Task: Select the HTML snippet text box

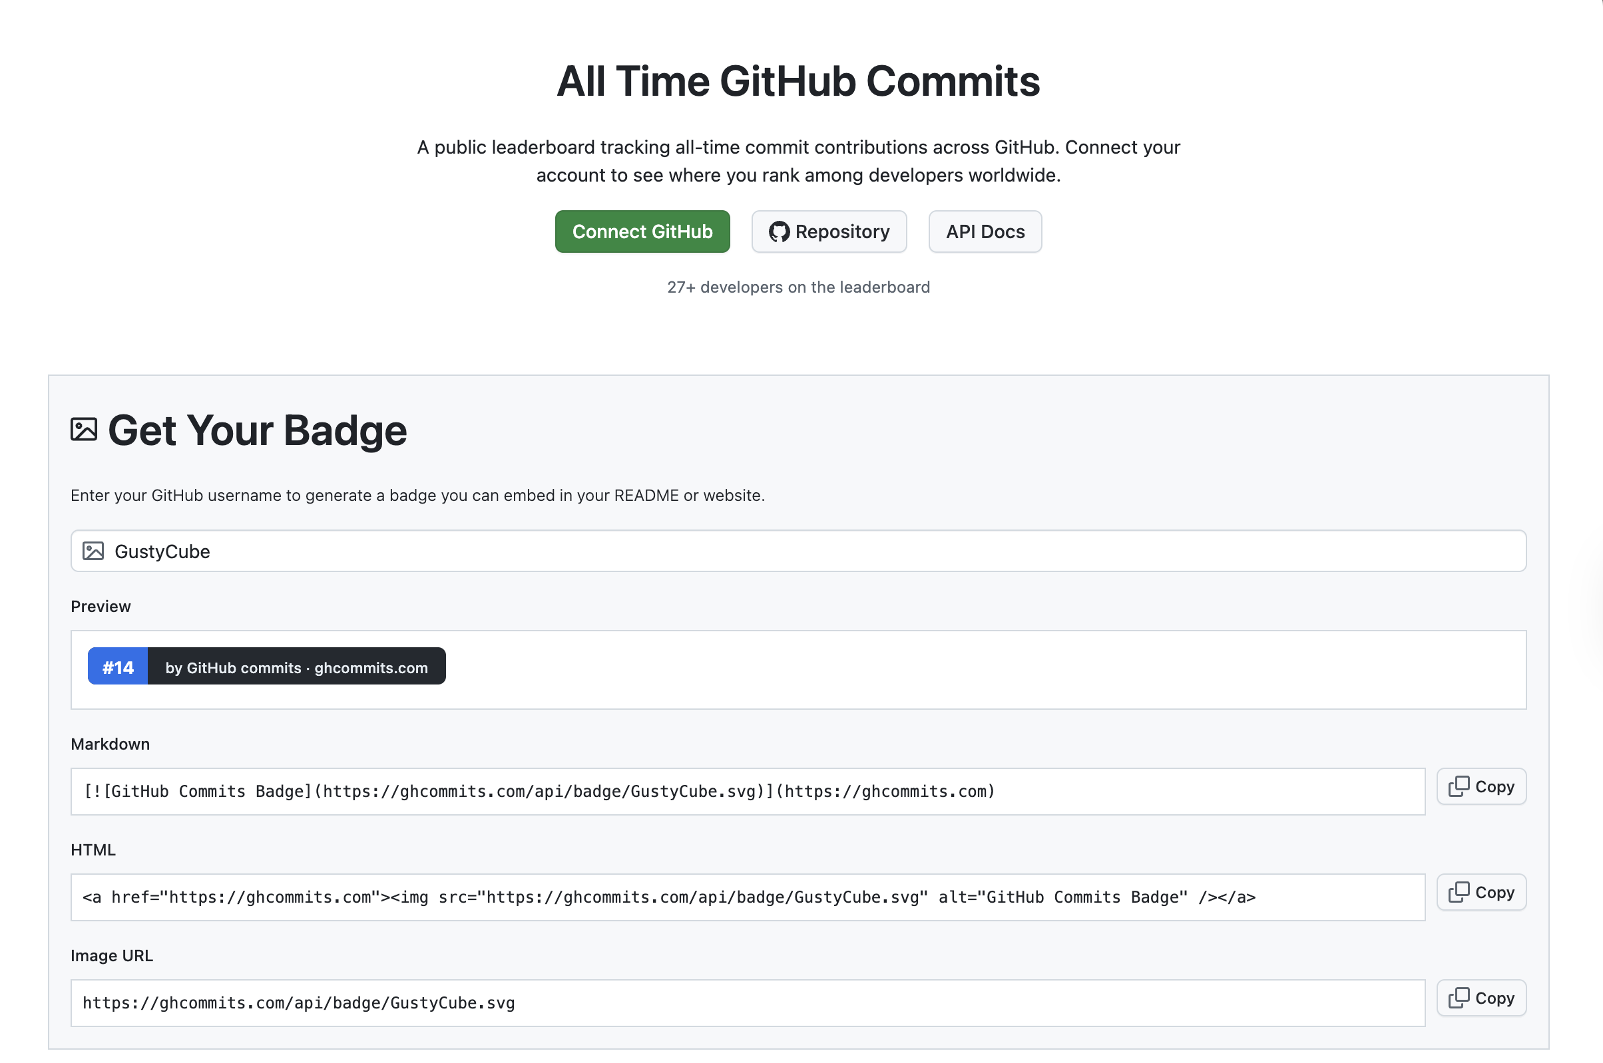Action: click(746, 896)
